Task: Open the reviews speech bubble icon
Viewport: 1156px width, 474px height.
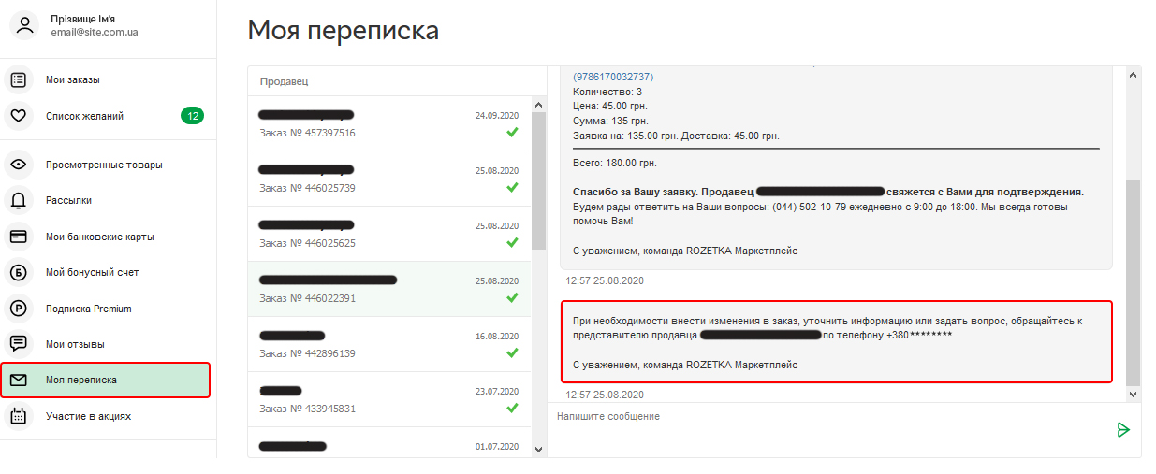Action: click(x=18, y=344)
